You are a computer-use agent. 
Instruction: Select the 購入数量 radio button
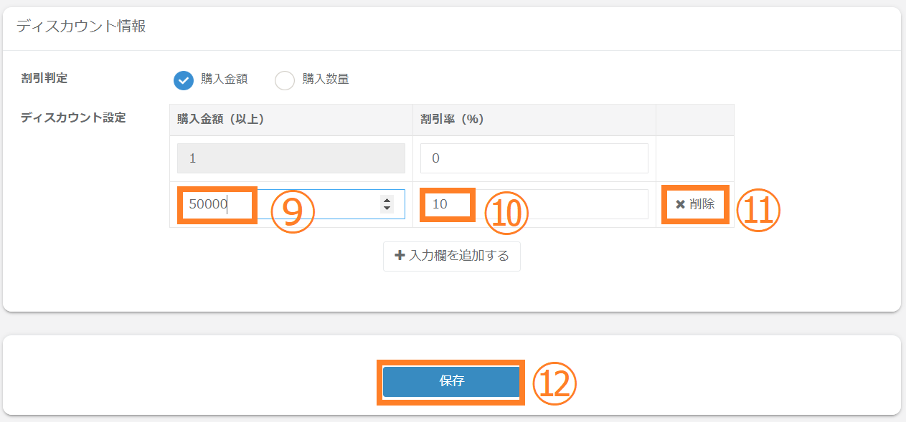[x=285, y=80]
